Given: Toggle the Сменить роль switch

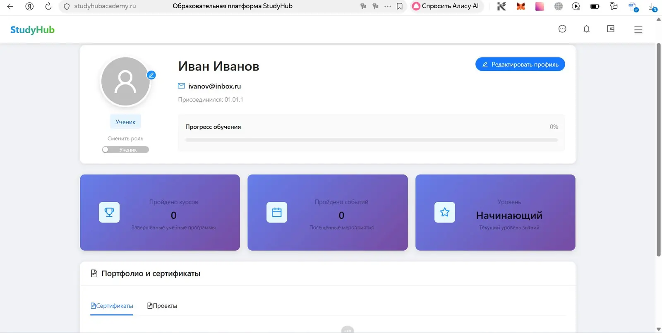Looking at the screenshot, I should click(x=125, y=150).
